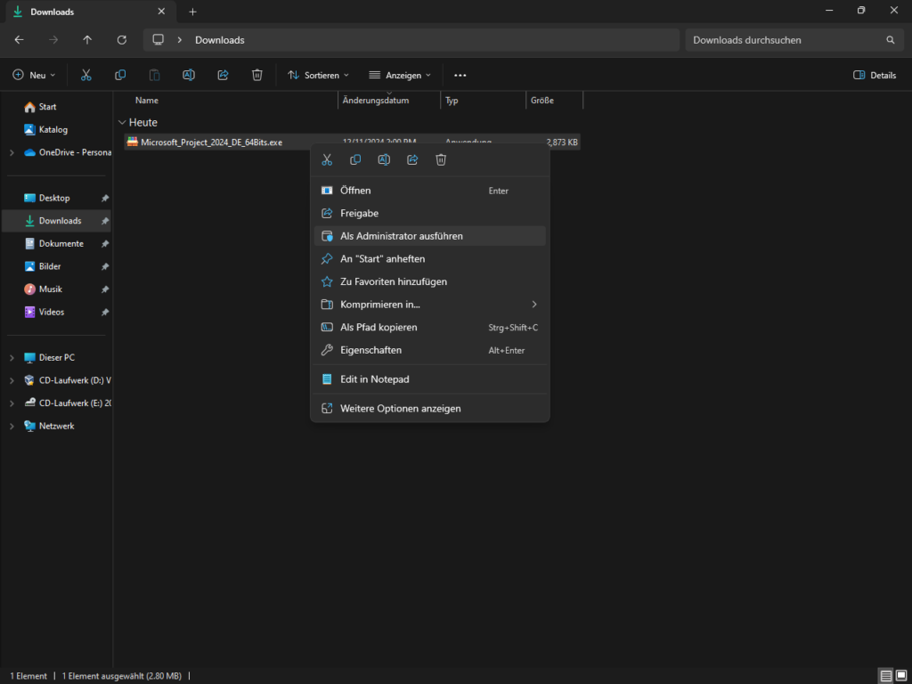Switch to large thumbnails view in status bar
912x684 pixels.
pos(901,676)
